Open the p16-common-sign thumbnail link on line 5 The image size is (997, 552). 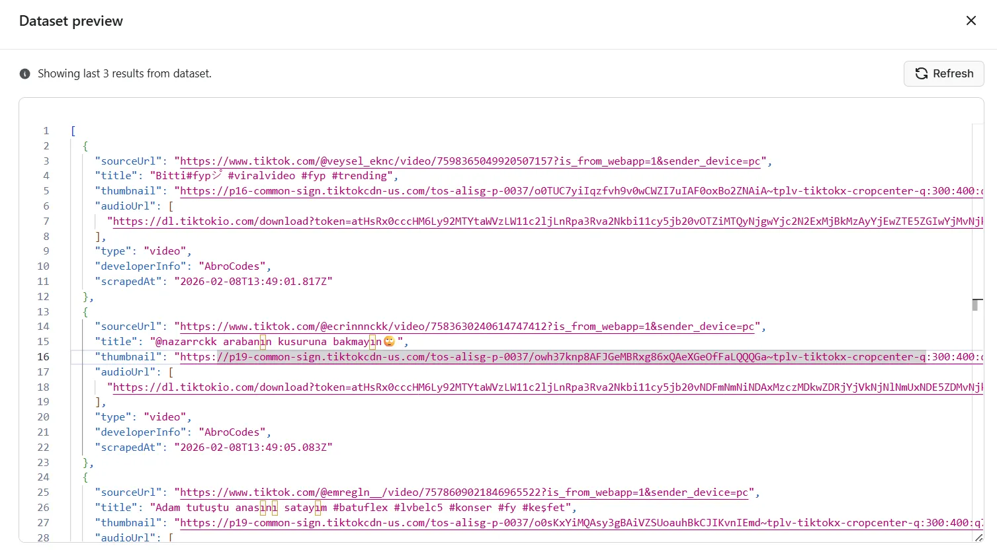(x=576, y=191)
